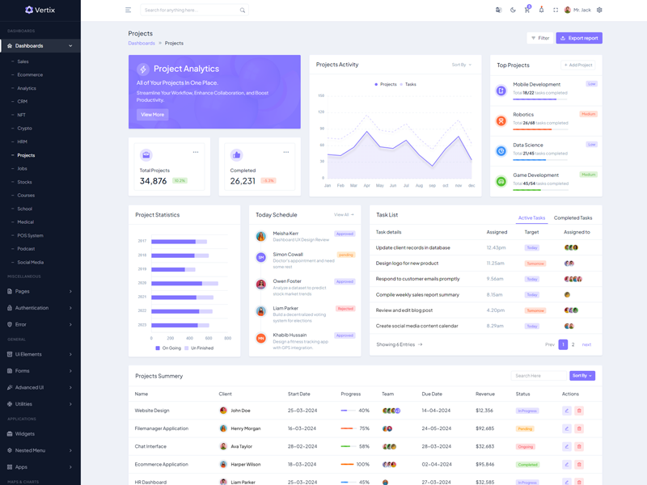The height and width of the screenshot is (485, 647).
Task: Select Ecommerce in the sidebar menu
Action: coord(30,74)
